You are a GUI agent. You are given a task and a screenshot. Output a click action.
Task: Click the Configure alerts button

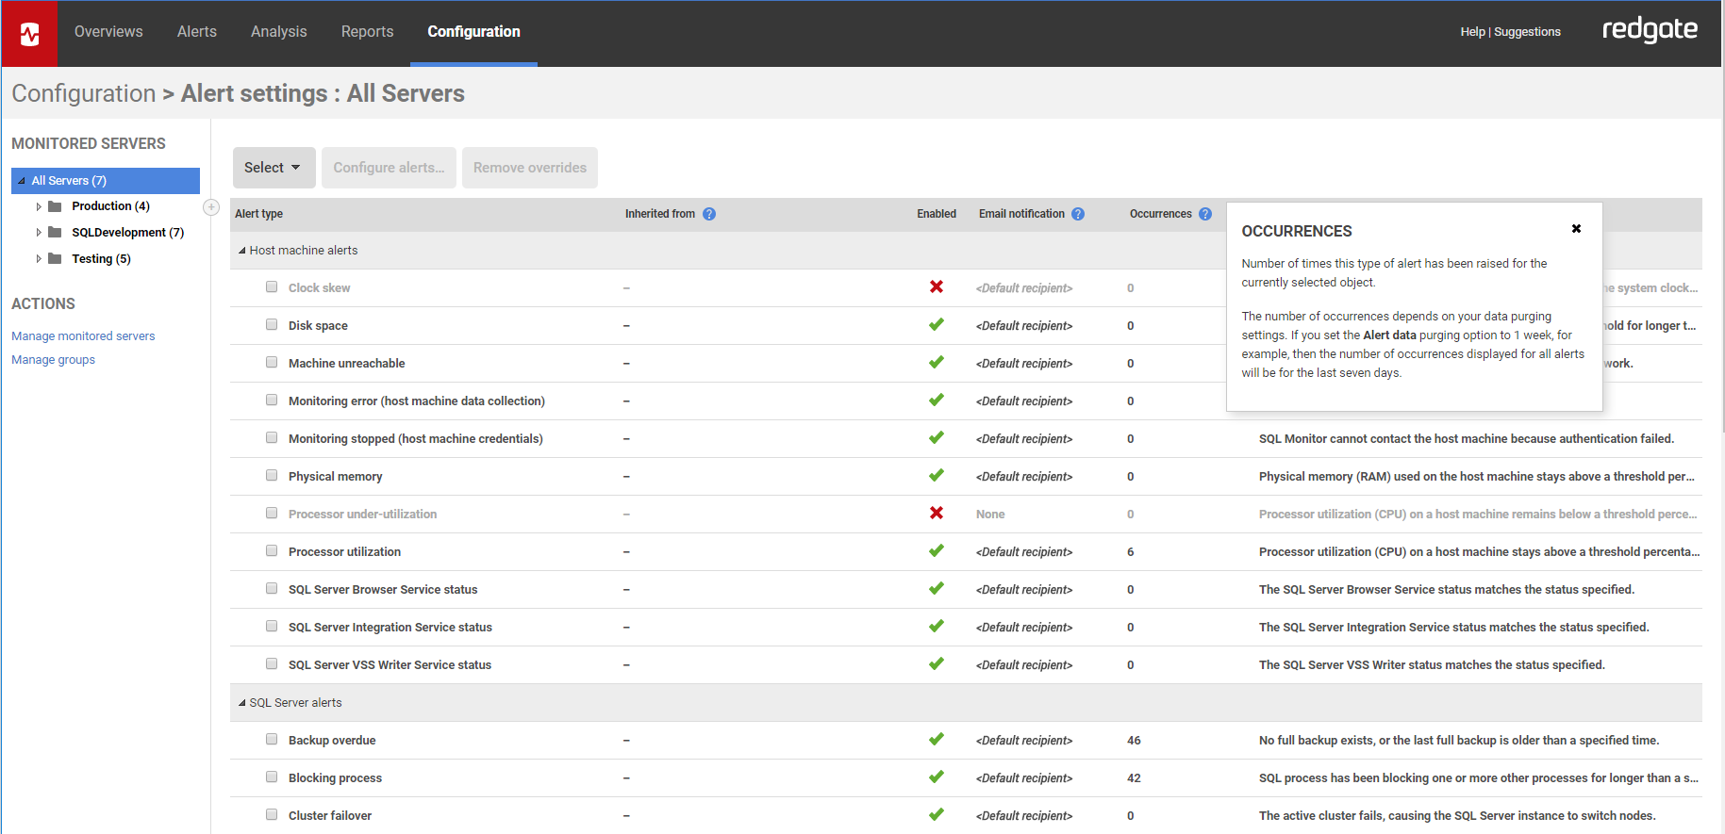[389, 168]
